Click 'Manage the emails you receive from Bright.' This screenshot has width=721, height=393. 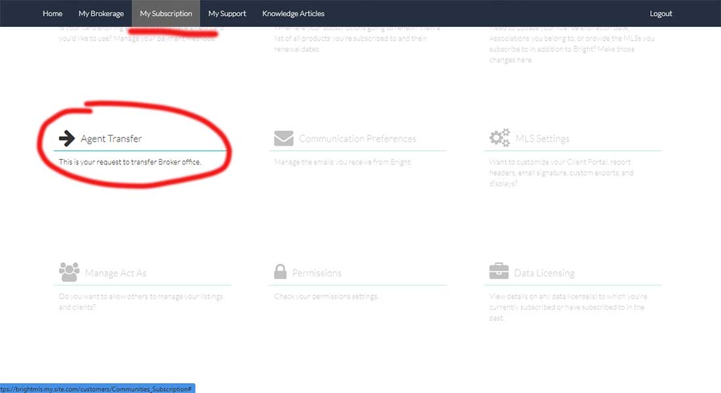point(343,162)
